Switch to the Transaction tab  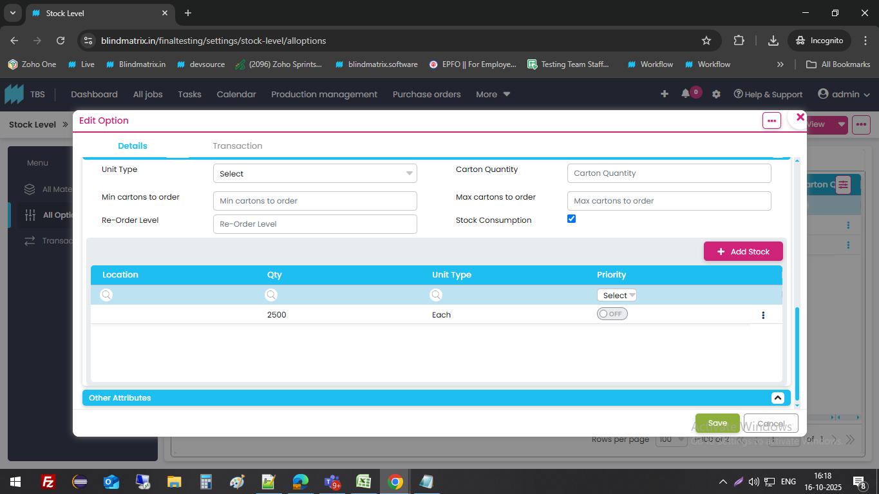tap(238, 146)
